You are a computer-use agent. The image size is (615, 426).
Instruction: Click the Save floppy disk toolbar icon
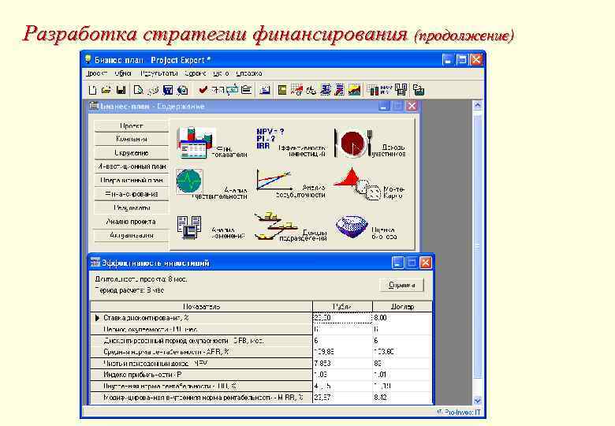click(x=121, y=90)
